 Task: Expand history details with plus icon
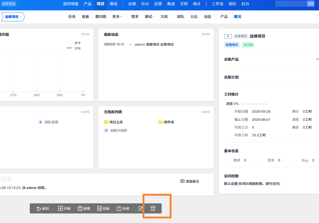(9, 179)
